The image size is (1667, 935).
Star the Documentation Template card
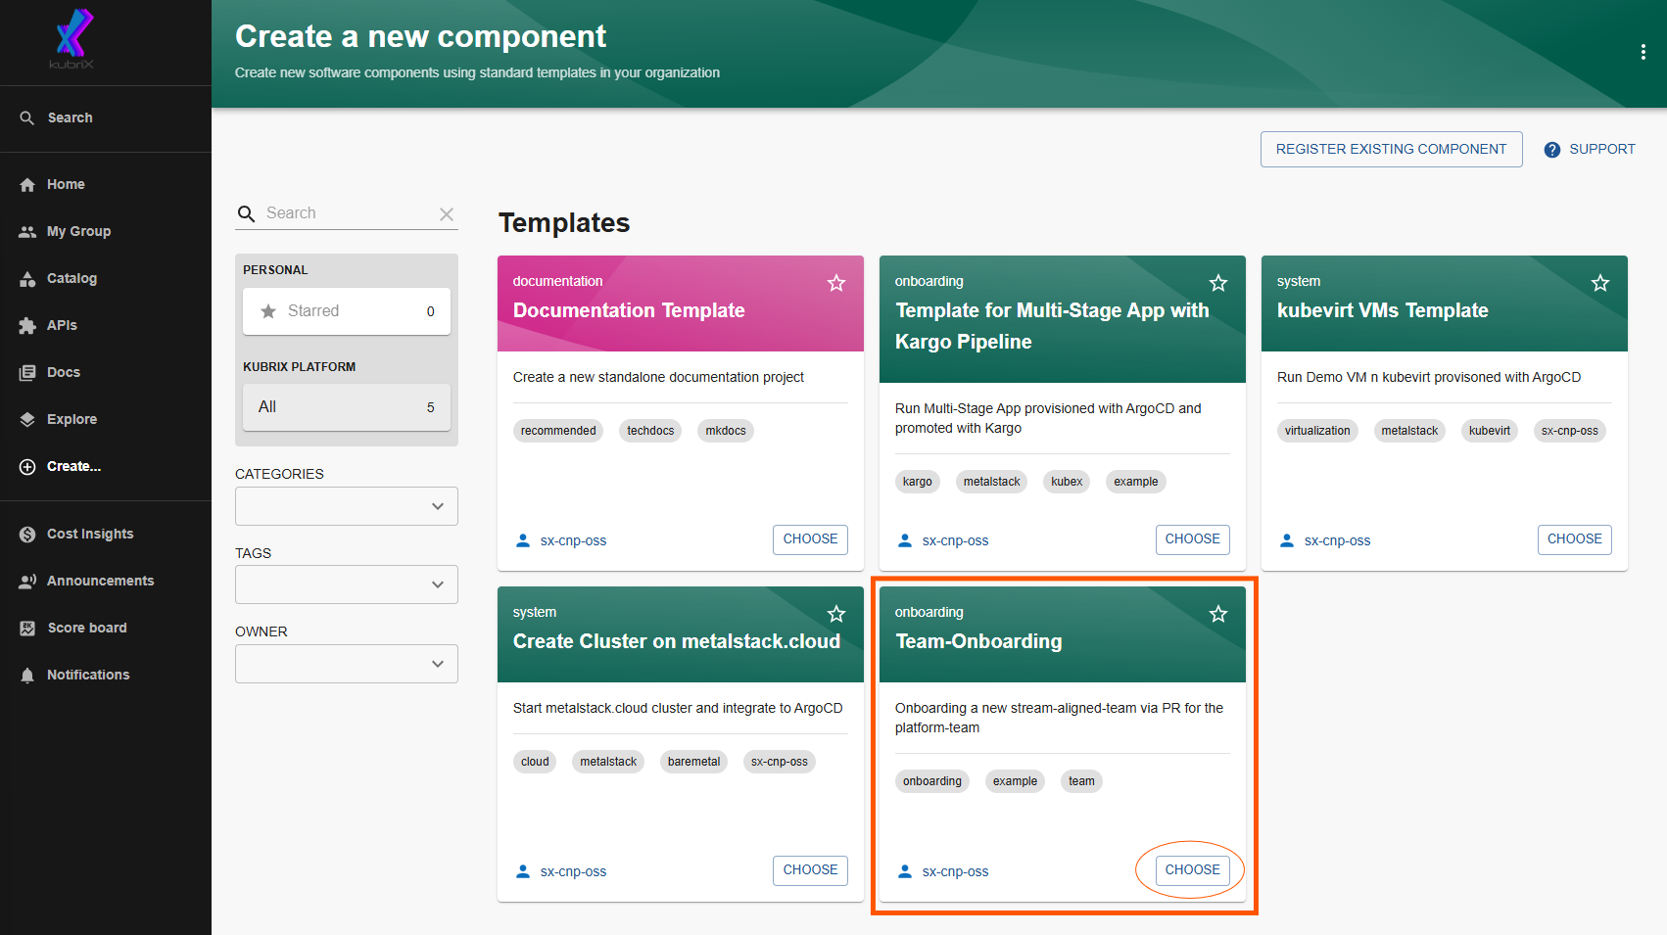coord(836,283)
